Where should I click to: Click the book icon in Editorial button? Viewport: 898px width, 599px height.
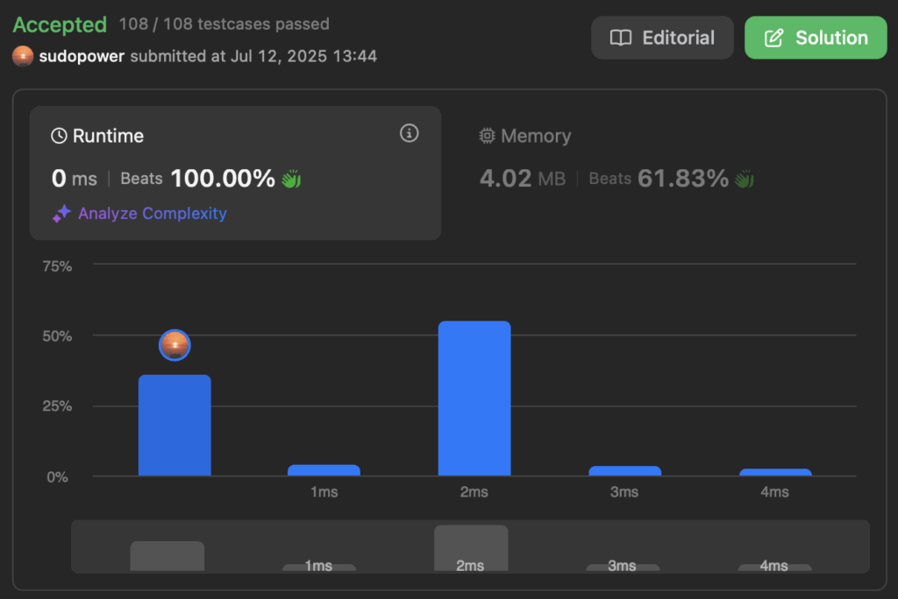pos(621,38)
